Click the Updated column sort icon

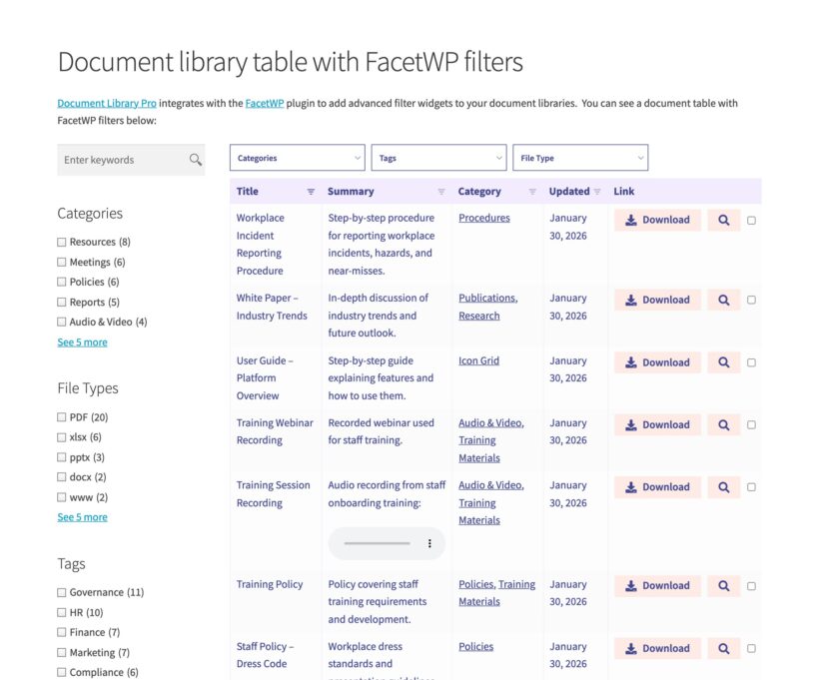tap(597, 192)
